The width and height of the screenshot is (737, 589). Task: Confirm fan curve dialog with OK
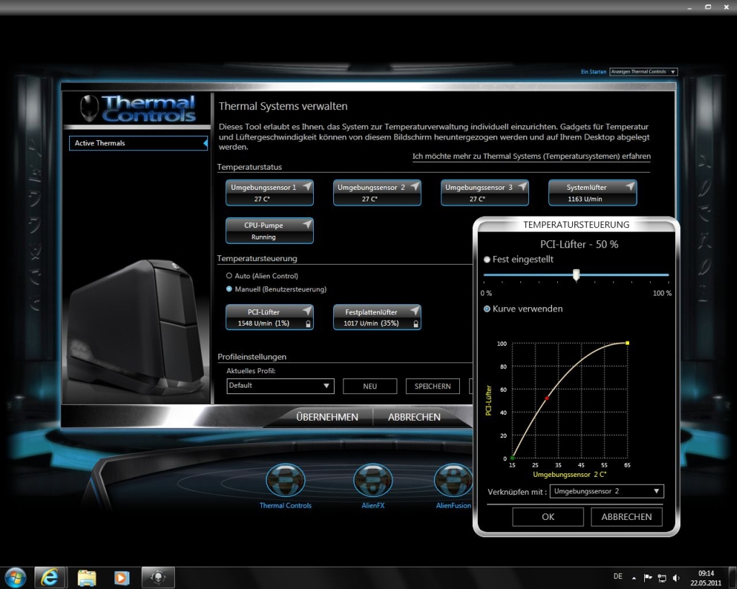pyautogui.click(x=548, y=516)
